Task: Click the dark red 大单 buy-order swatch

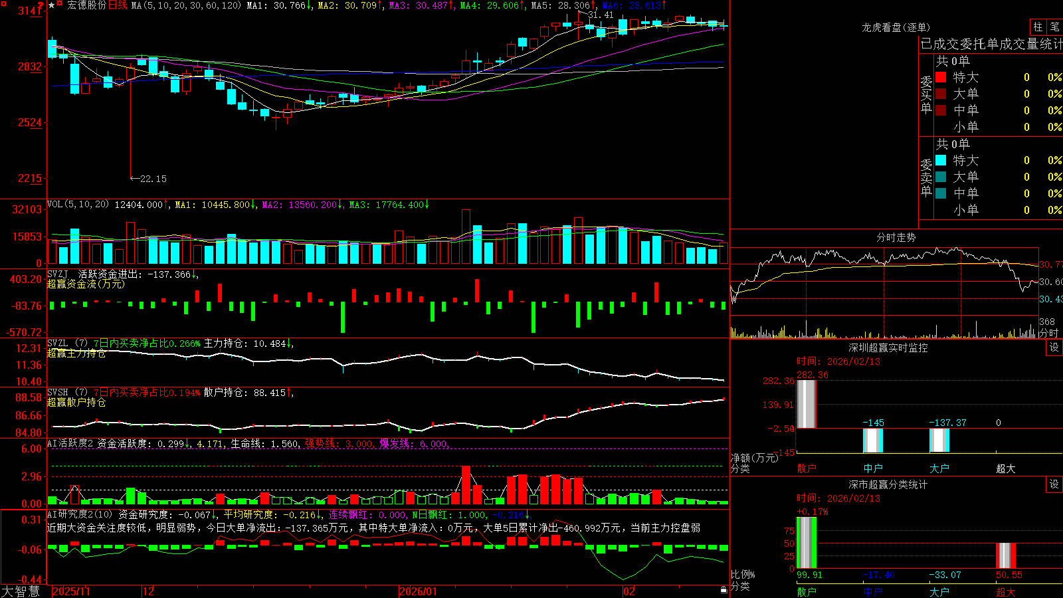Action: click(941, 94)
